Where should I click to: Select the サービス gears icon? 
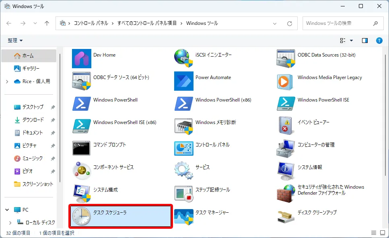pyautogui.click(x=183, y=170)
